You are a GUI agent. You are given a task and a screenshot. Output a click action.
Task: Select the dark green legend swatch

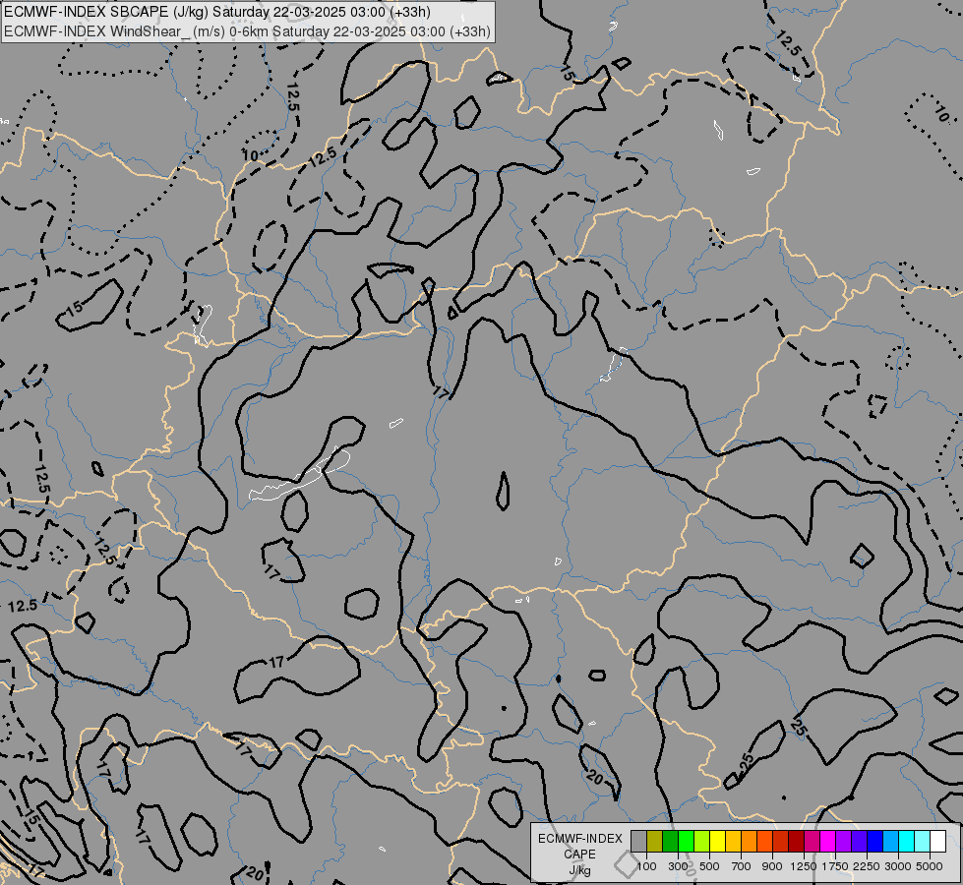(x=671, y=842)
